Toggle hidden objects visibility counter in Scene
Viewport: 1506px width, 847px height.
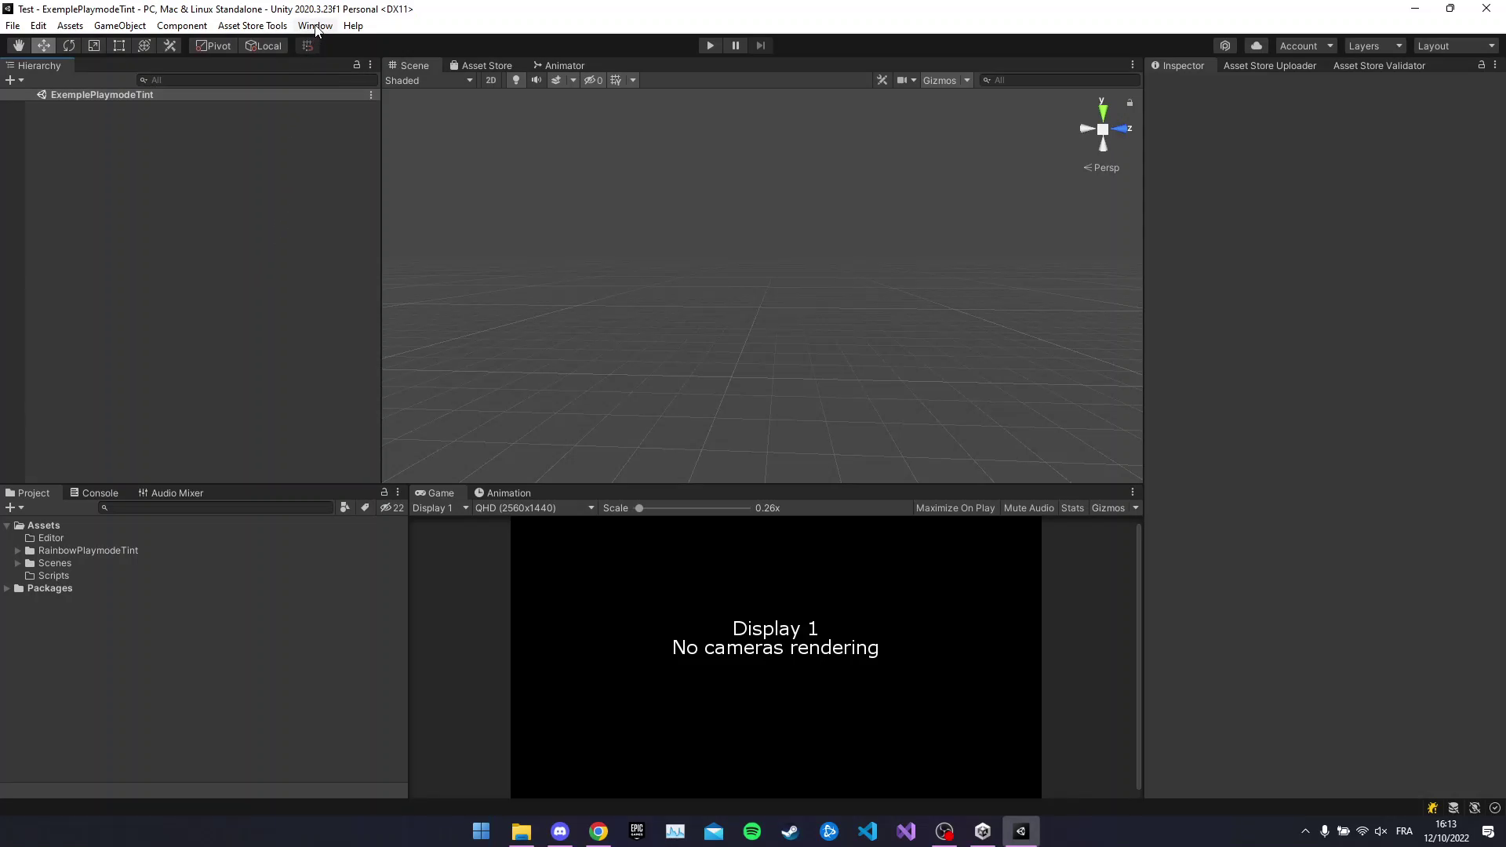point(594,80)
